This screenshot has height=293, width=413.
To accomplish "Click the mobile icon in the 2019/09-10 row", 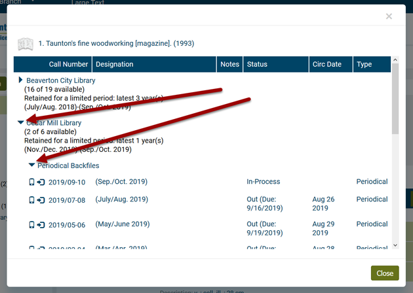I will point(31,182).
